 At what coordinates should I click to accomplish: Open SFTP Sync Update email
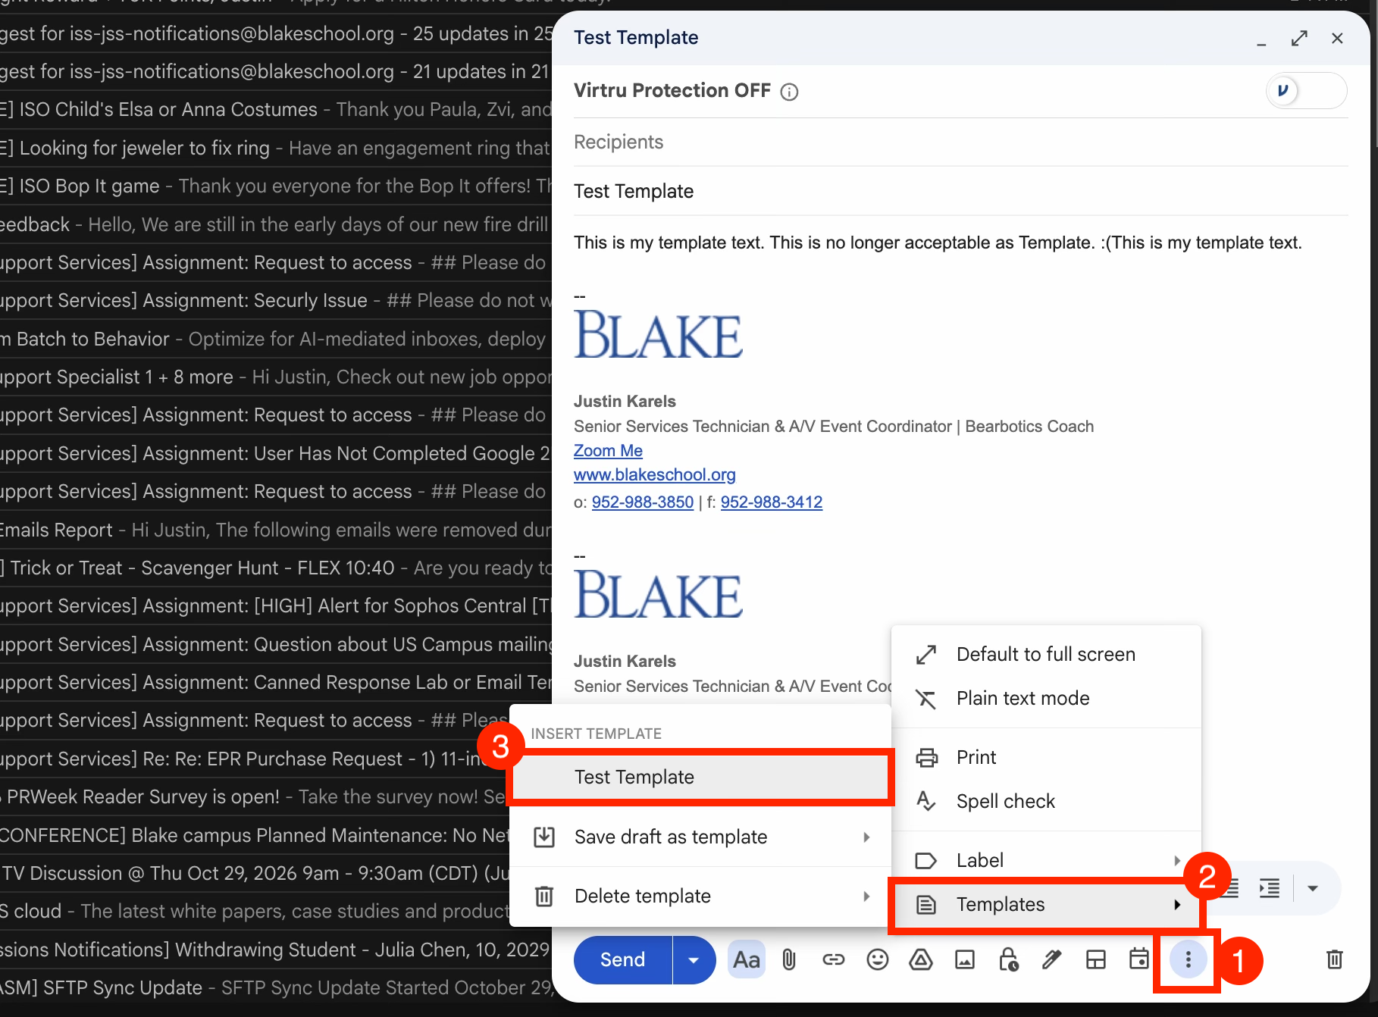[276, 987]
